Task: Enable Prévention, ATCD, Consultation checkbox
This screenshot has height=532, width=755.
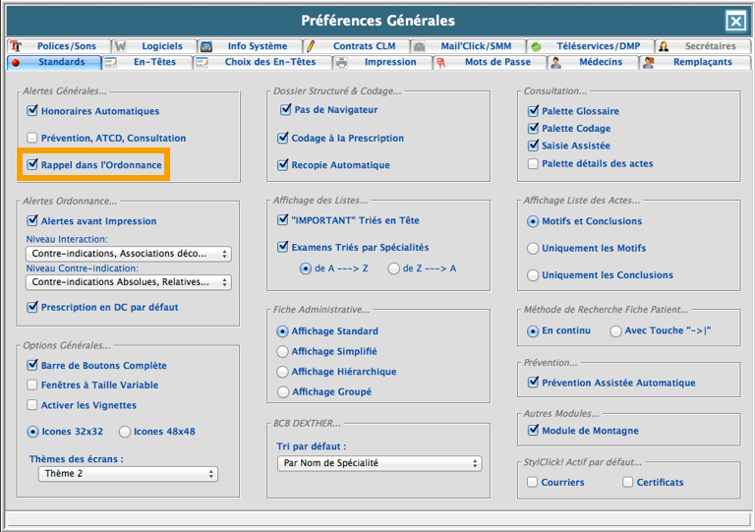Action: 32,138
